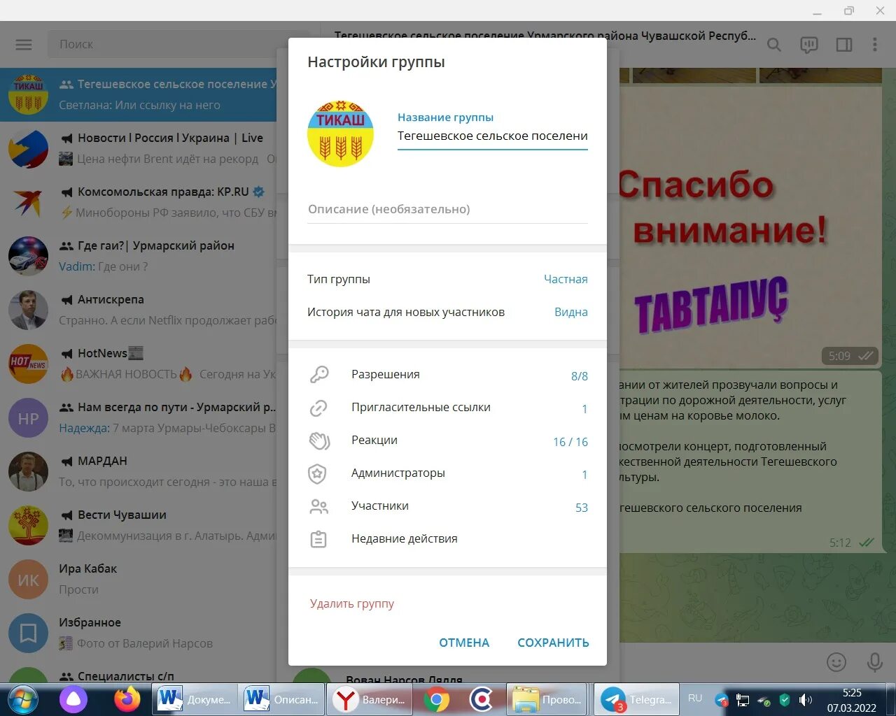Image resolution: width=896 pixels, height=716 pixels.
Task: Launch Firefox from the taskbar
Action: [127, 699]
